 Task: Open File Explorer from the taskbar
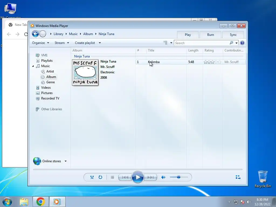pyautogui.click(x=24, y=202)
